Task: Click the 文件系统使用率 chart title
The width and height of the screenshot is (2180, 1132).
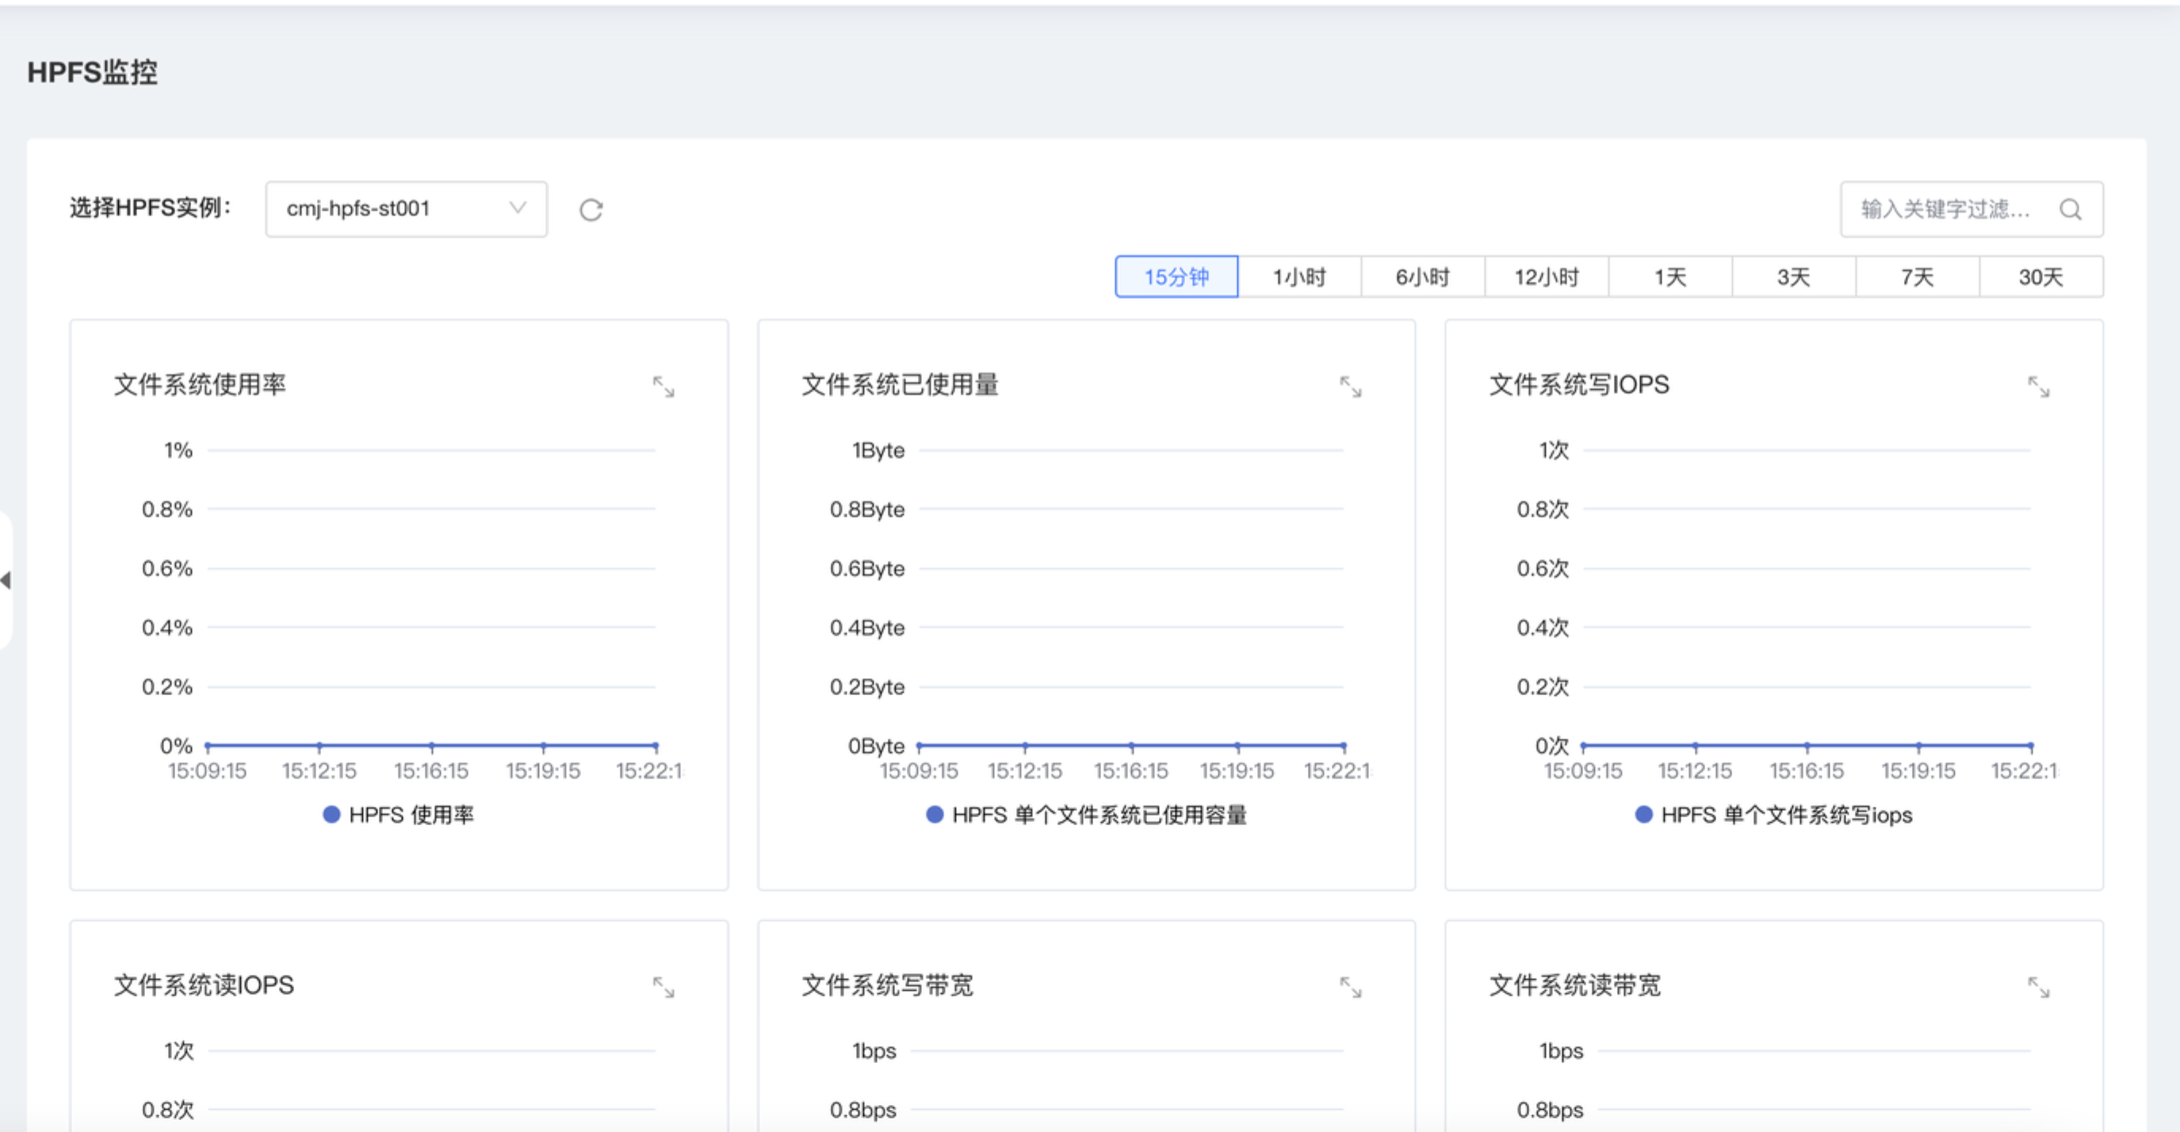Action: 200,385
